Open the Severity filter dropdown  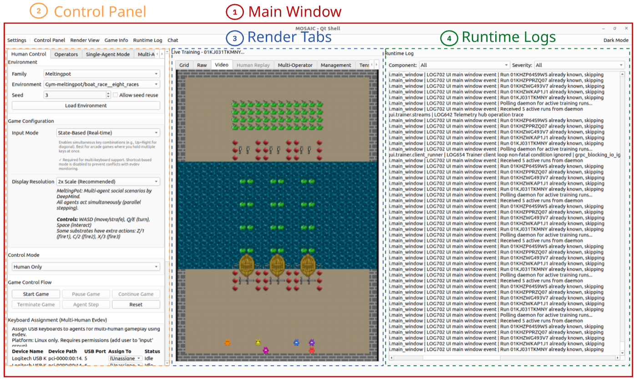[579, 65]
